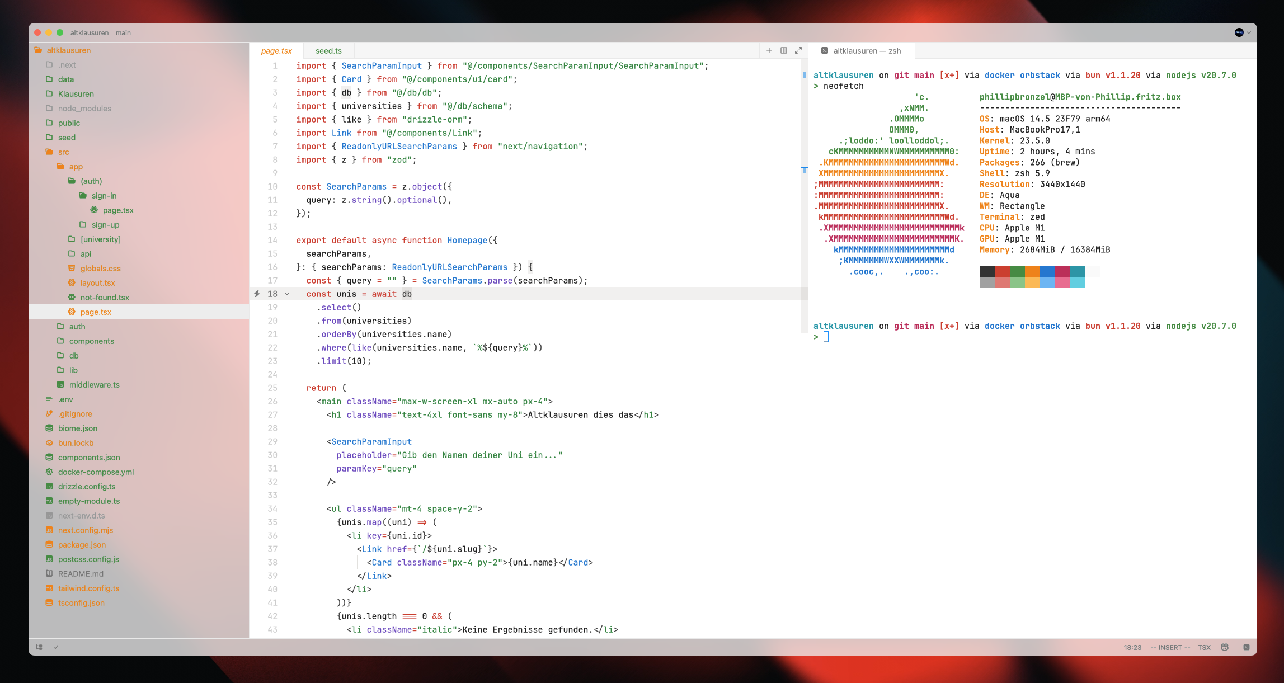This screenshot has height=683, width=1284.
Task: Open README.md in the project panel
Action: click(139, 574)
